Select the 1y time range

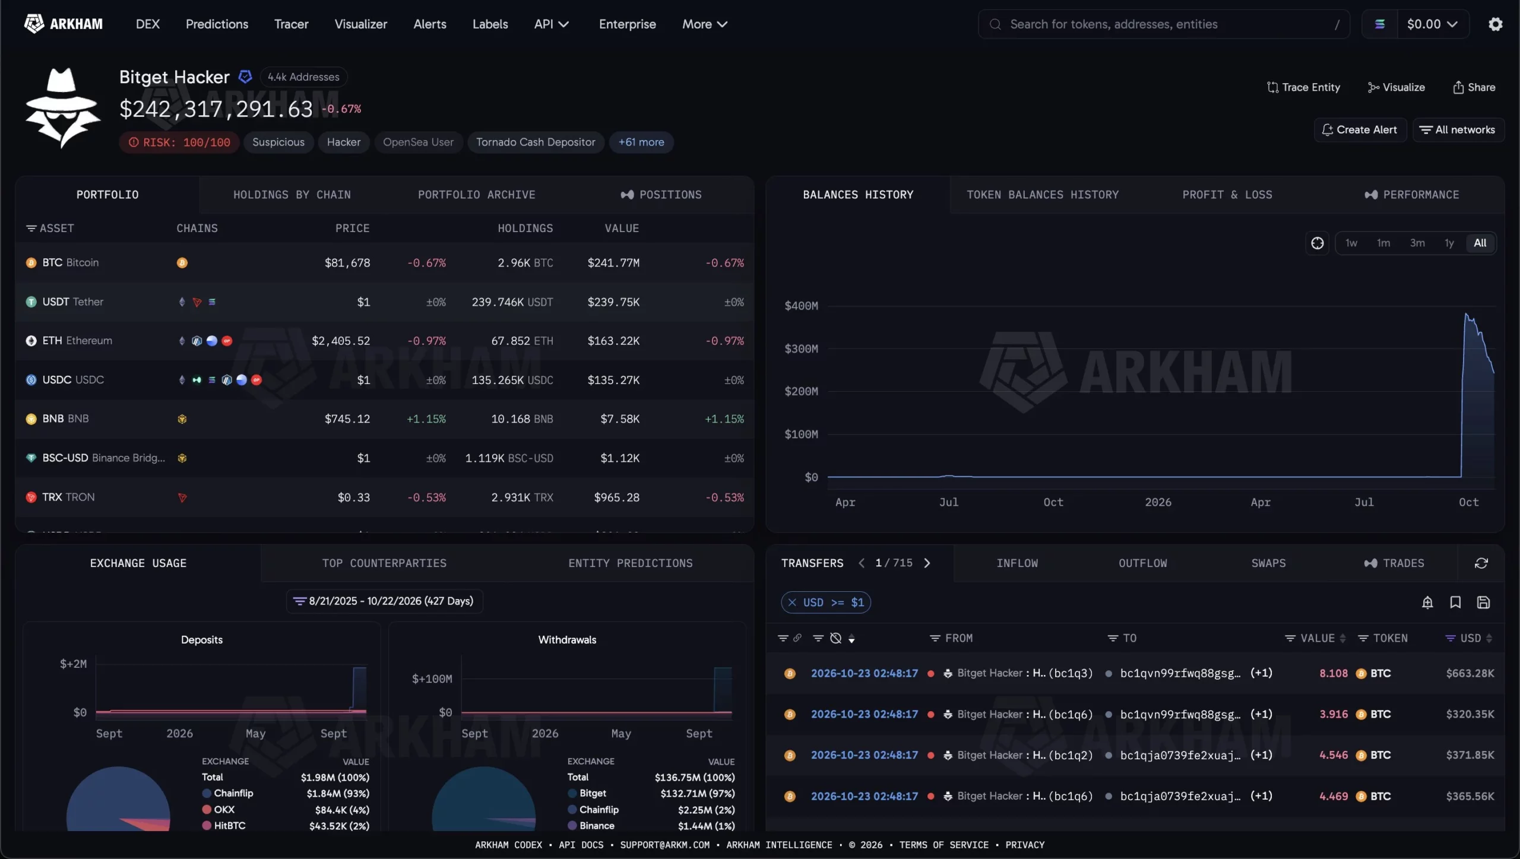coord(1449,243)
